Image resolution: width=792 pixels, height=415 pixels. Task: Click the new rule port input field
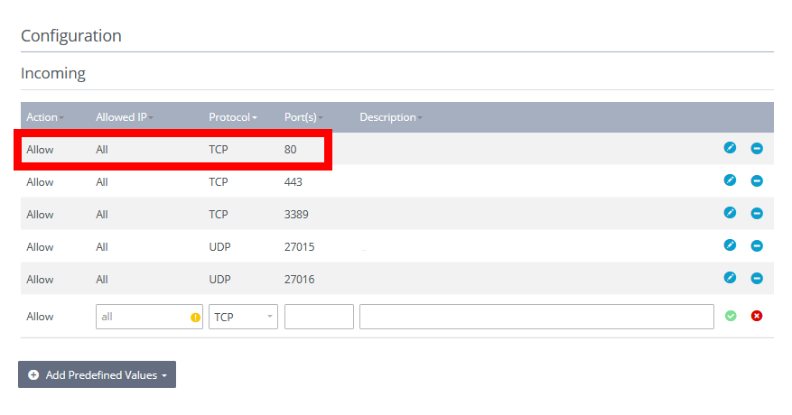point(319,317)
